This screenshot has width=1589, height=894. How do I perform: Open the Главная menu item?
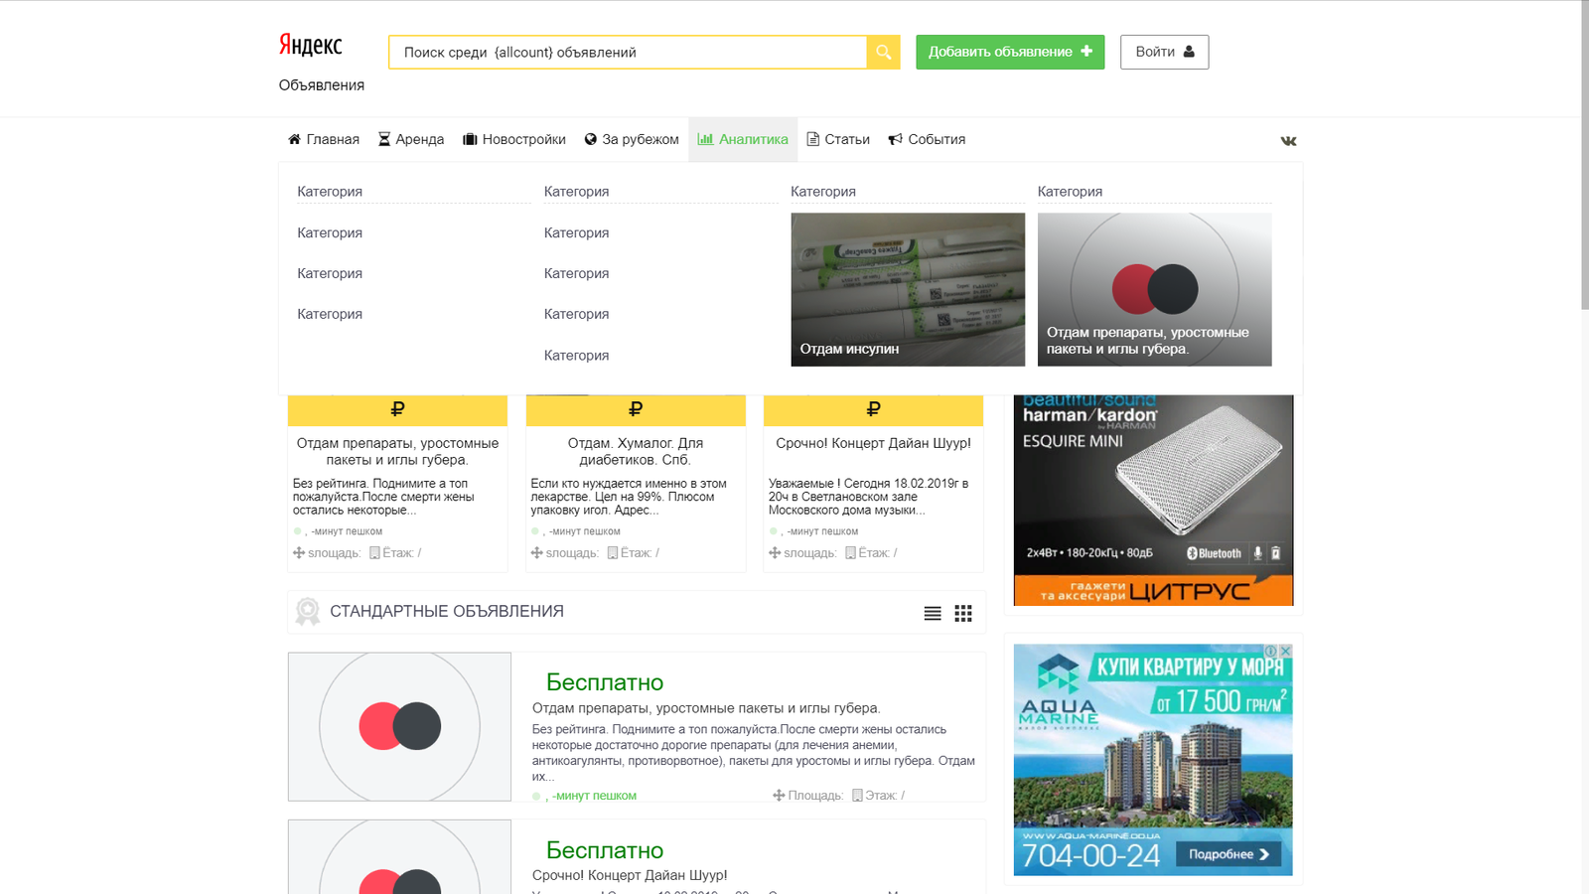324,139
